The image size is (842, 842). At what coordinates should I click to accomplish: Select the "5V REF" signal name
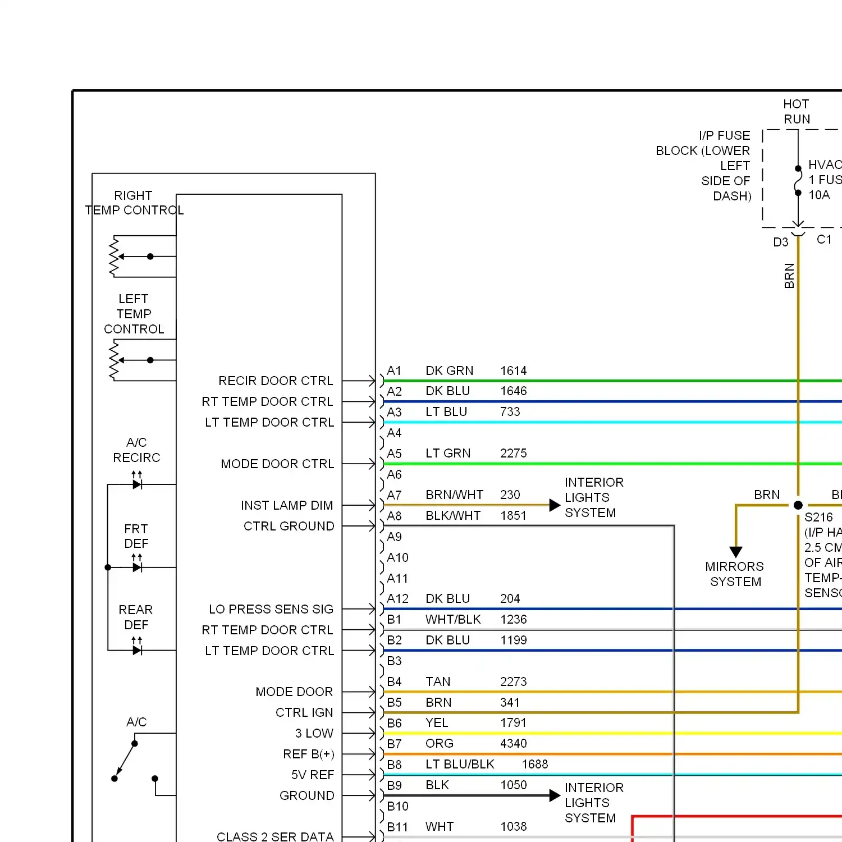click(x=313, y=775)
